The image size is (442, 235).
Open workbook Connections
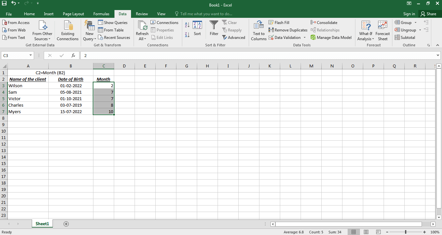pos(164,23)
